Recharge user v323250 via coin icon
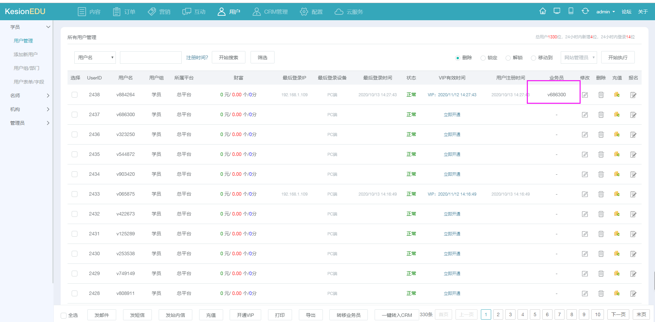 click(x=617, y=134)
